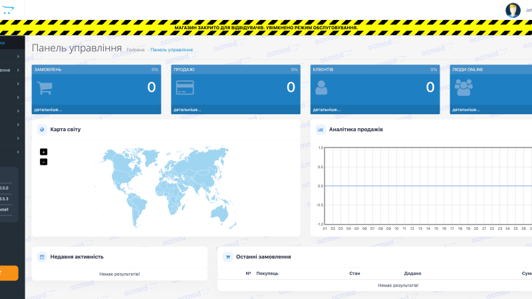Click cart icon beside Останні замовлення
The image size is (532, 299).
[x=227, y=257]
